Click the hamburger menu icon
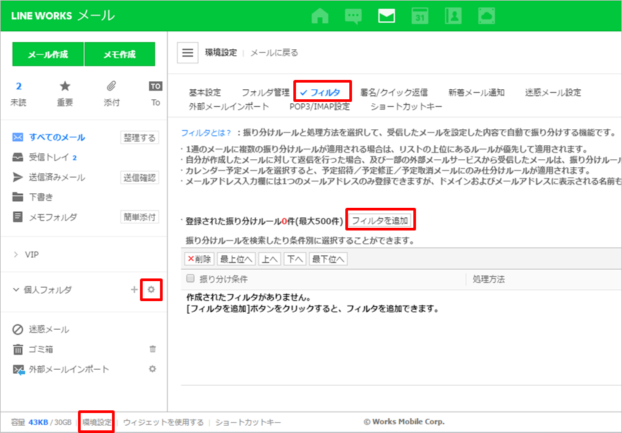The height and width of the screenshot is (433, 622). [x=188, y=53]
